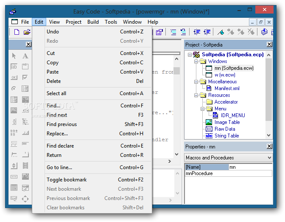Click the clear bookmarks toolbar icon
Image resolution: width=285 pixels, height=222 pixels.
(251, 32)
